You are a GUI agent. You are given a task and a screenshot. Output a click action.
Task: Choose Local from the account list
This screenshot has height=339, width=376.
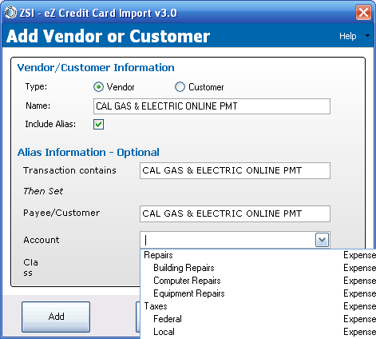click(x=258, y=332)
